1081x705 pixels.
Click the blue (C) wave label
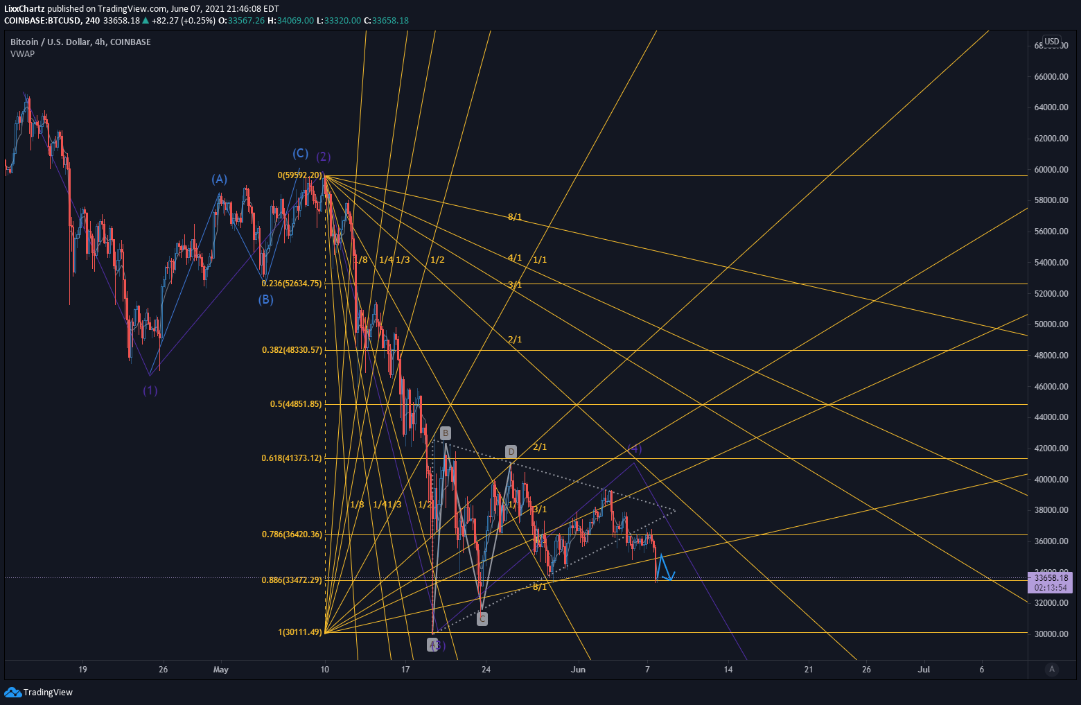pos(300,154)
